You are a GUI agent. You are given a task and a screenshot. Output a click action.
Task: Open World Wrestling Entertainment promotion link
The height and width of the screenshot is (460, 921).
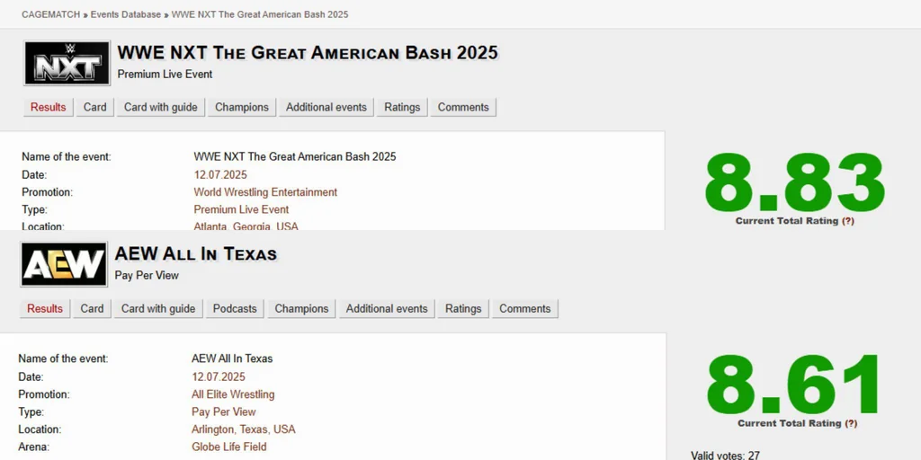265,192
